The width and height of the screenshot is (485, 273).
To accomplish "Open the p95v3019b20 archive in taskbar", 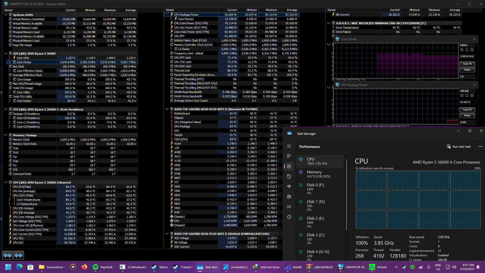I will (319, 267).
